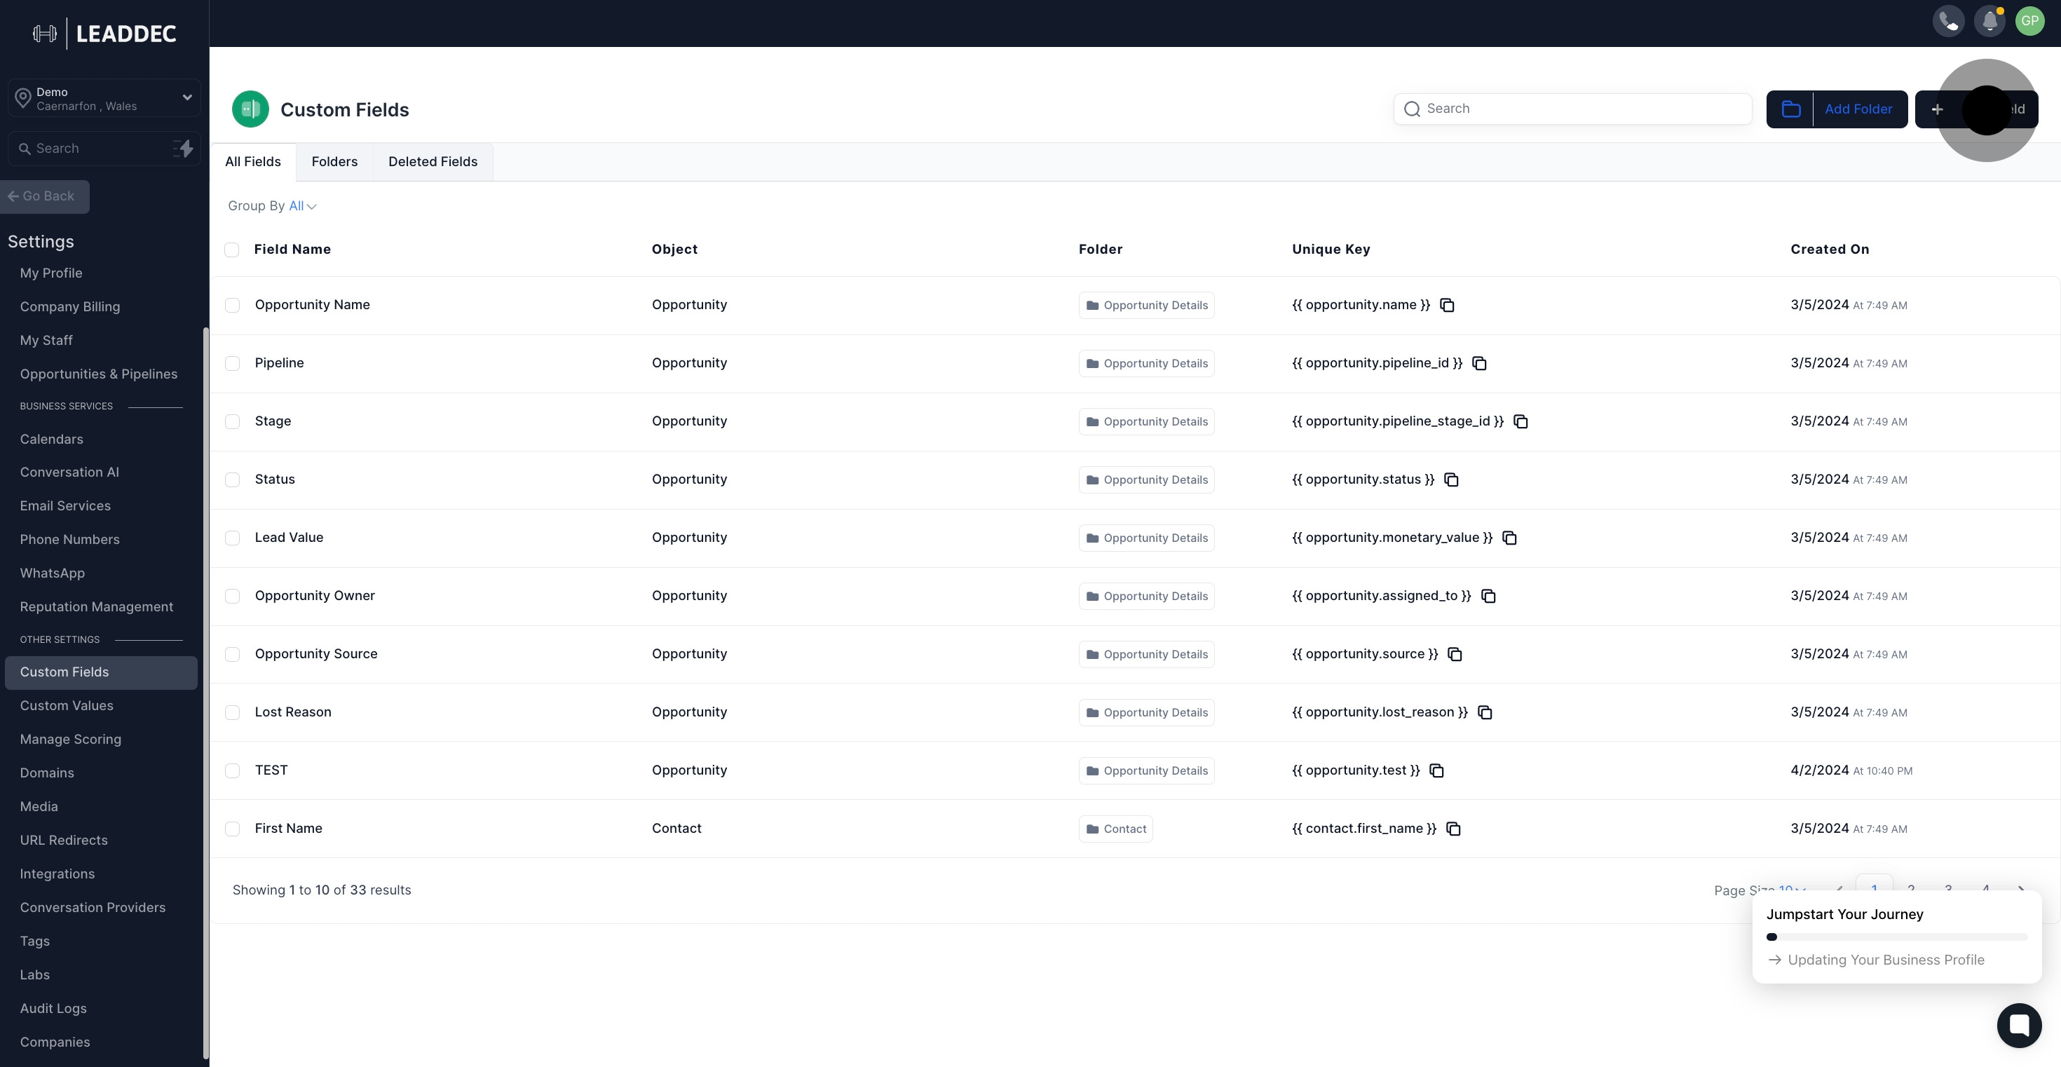Copy the opportunity.pipeline_stage_id key
Viewport: 2061px width, 1067px height.
[x=1521, y=421]
